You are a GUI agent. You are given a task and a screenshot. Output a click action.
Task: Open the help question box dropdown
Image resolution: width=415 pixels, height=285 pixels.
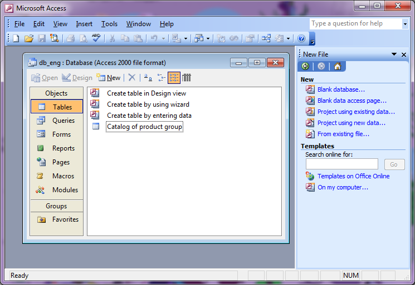[405, 24]
